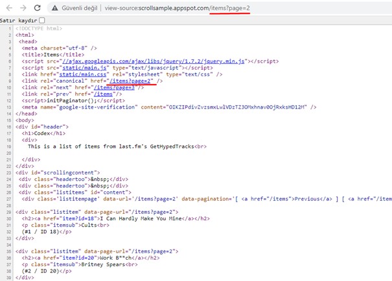
Task: Follow the prev /items link
Action: [103, 94]
